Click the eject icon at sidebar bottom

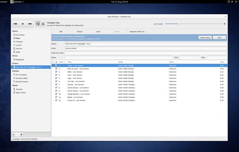pyautogui.click(x=21, y=134)
